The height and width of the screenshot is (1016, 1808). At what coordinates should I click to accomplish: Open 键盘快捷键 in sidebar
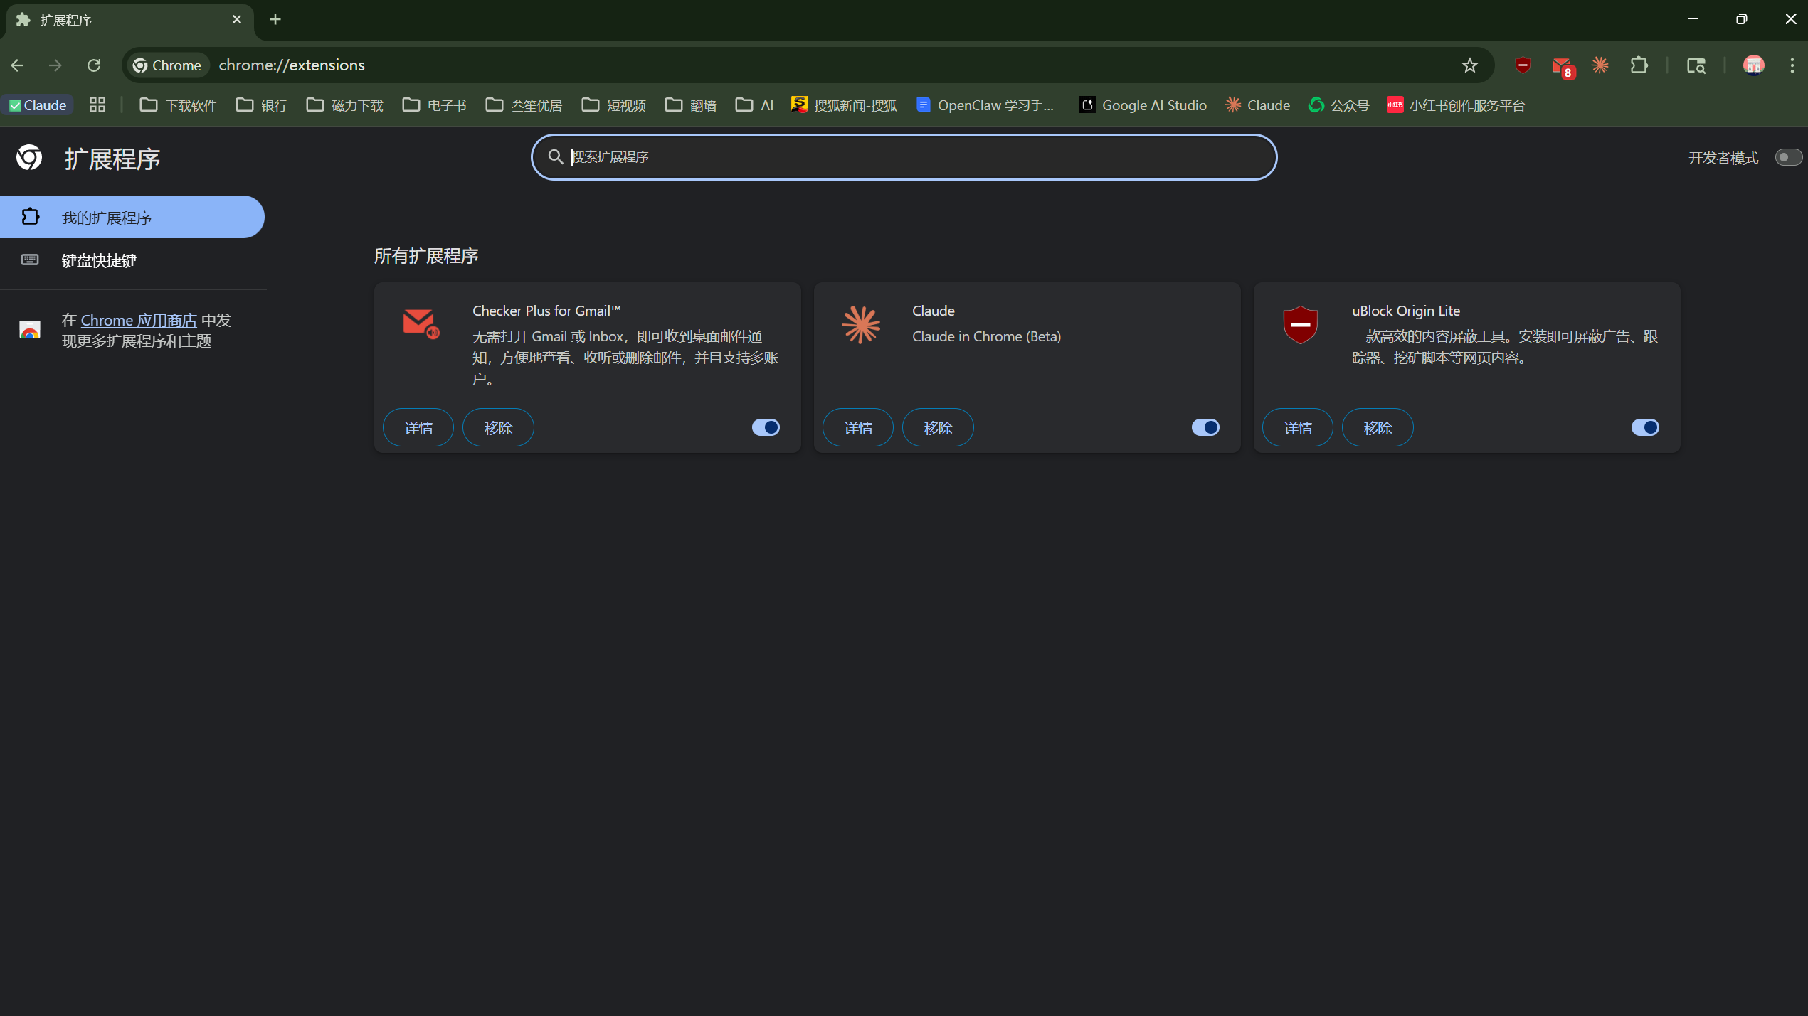point(132,260)
